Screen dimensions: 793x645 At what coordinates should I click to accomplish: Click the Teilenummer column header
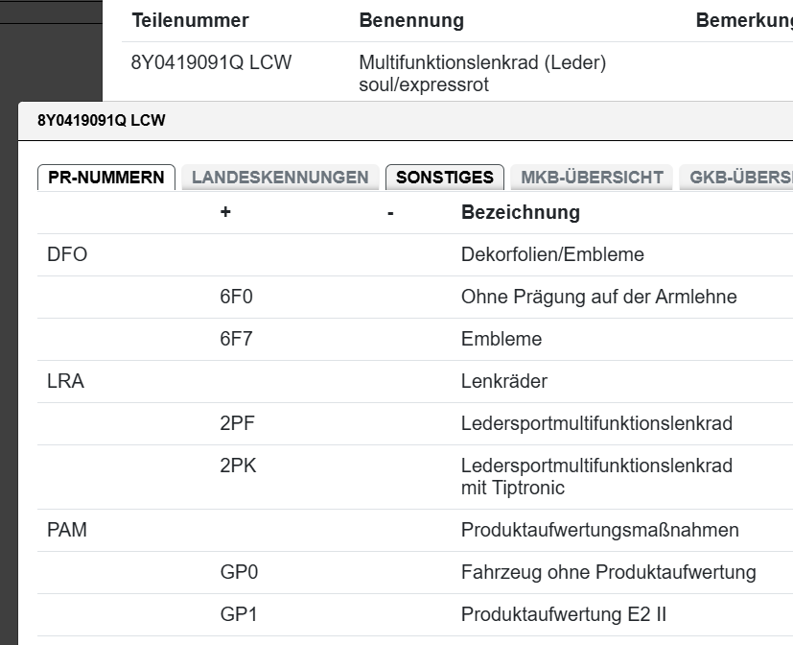pos(190,20)
